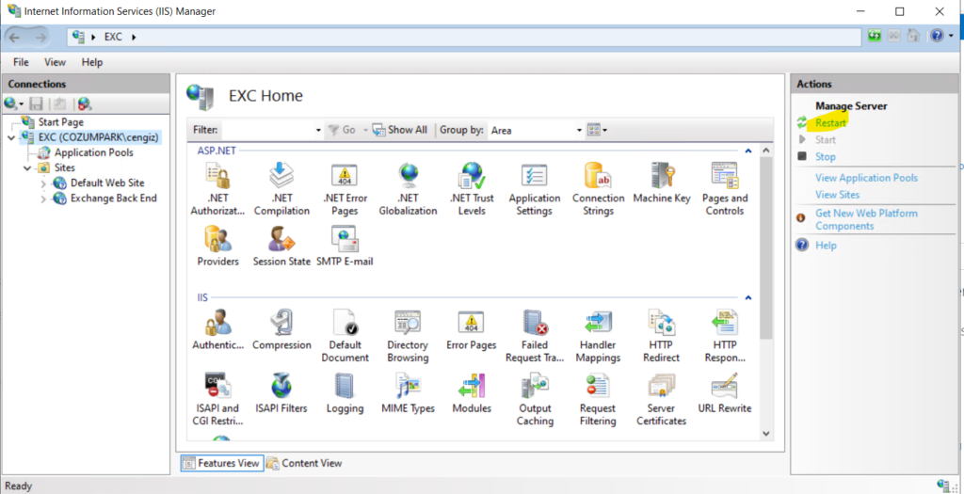Restart the server from Actions pane
Viewport: 964px width, 494px height.
(x=830, y=123)
